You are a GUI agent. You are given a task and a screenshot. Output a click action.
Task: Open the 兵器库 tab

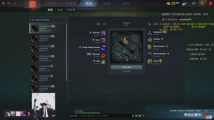coord(71,3)
